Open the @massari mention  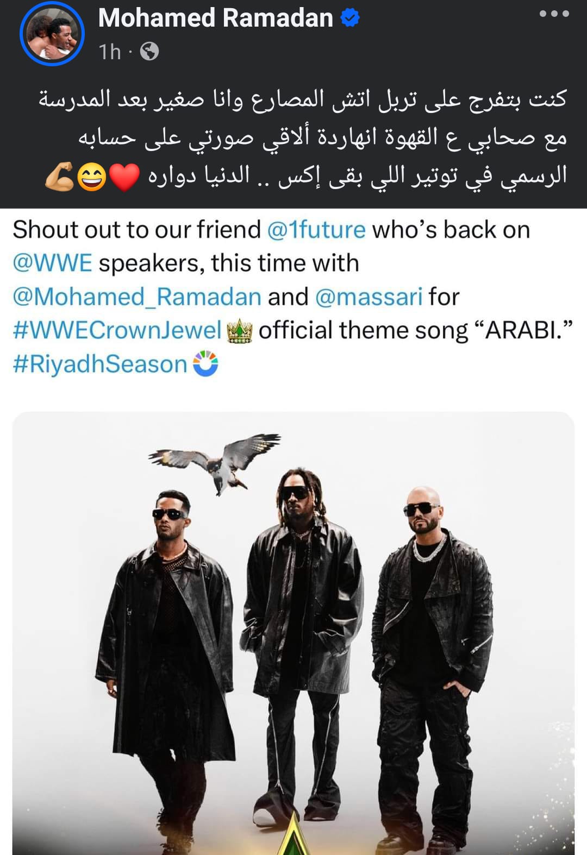pos(369,297)
